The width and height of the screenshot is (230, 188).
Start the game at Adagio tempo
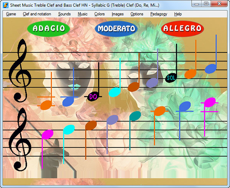tap(49, 29)
